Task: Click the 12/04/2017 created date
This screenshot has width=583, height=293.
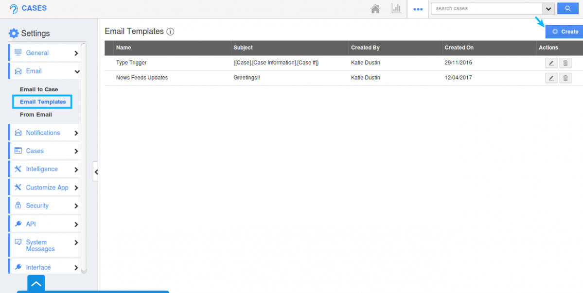Action: pos(459,78)
